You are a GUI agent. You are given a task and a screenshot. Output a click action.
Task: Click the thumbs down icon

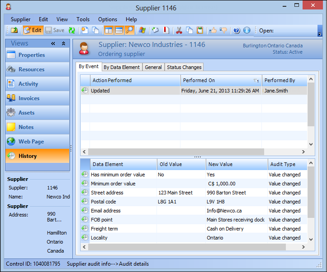point(223,31)
